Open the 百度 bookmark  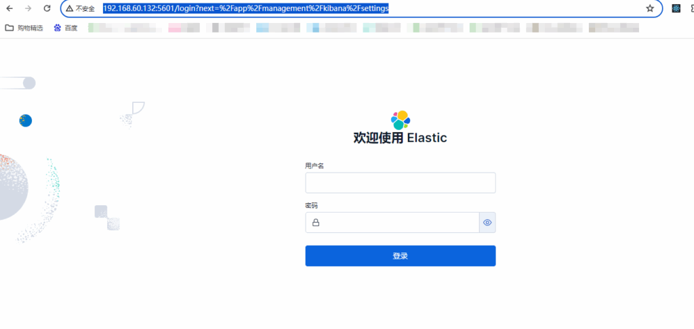tap(66, 28)
